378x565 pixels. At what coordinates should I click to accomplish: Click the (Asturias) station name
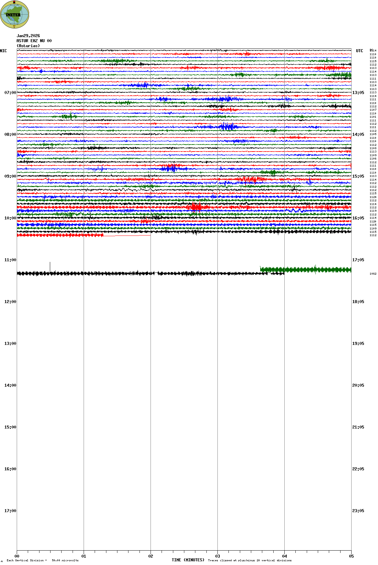[x=28, y=46]
